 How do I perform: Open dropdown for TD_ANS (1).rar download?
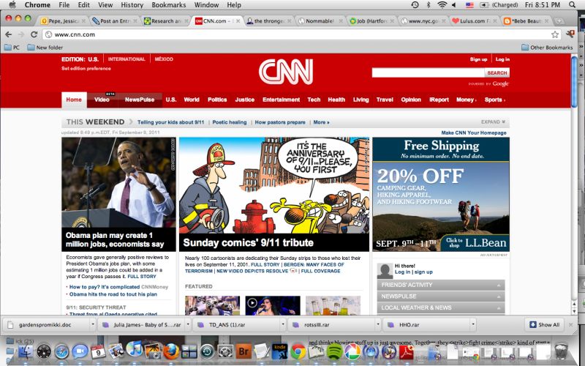pyautogui.click(x=283, y=324)
